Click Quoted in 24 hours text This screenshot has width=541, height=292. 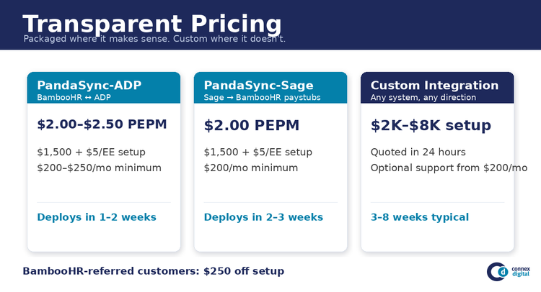418,152
